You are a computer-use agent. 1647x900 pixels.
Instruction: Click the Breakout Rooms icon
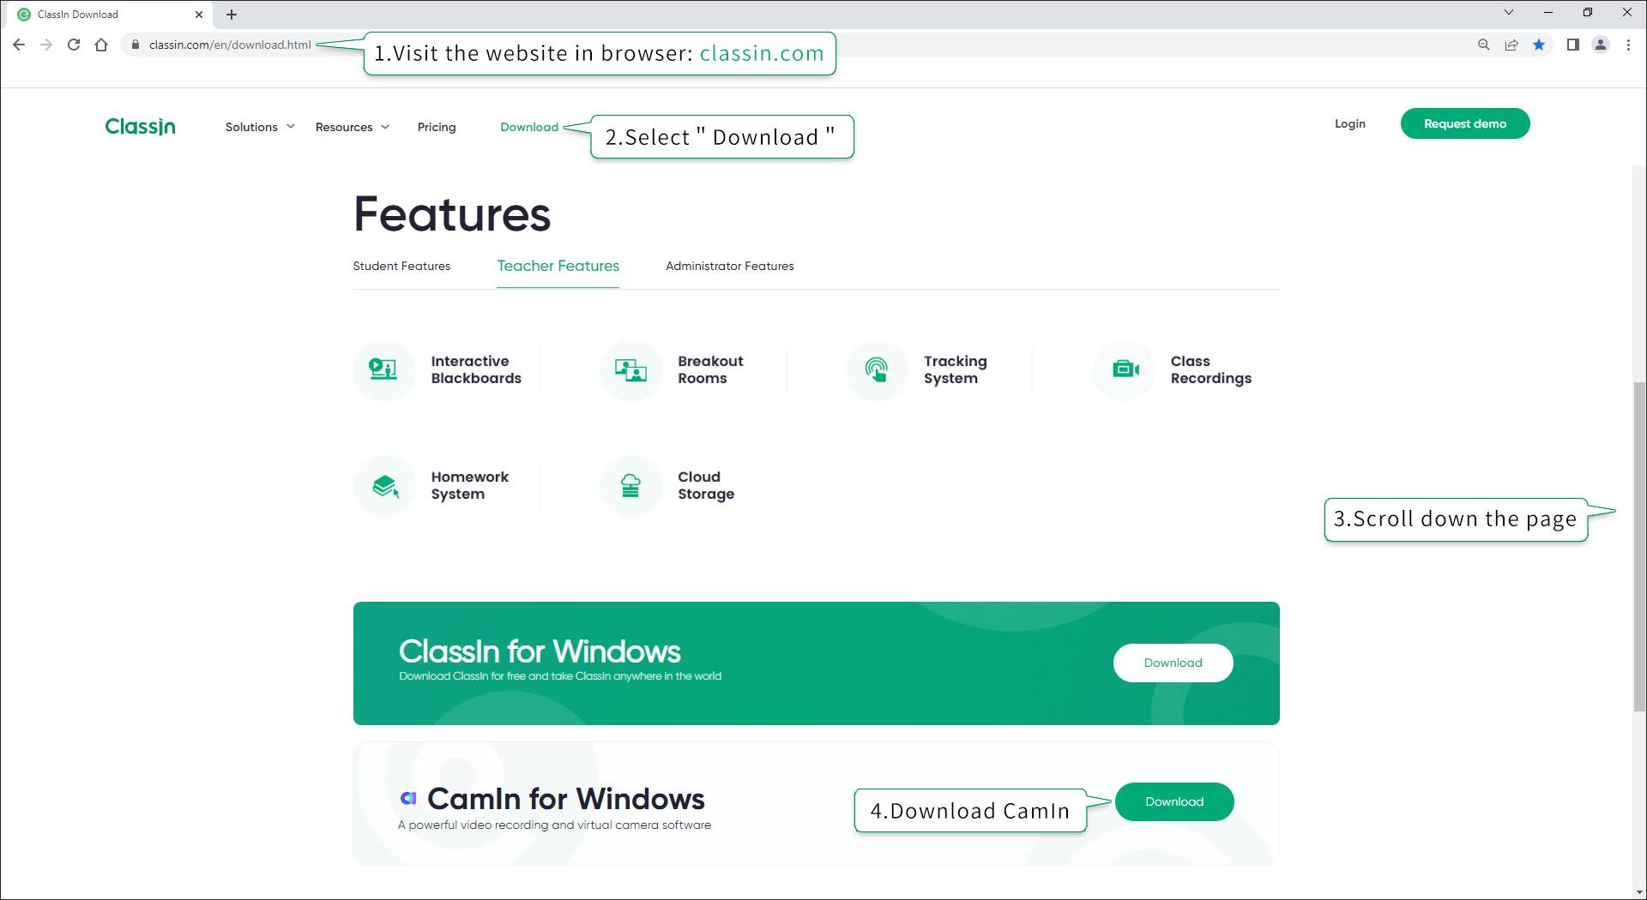click(630, 370)
